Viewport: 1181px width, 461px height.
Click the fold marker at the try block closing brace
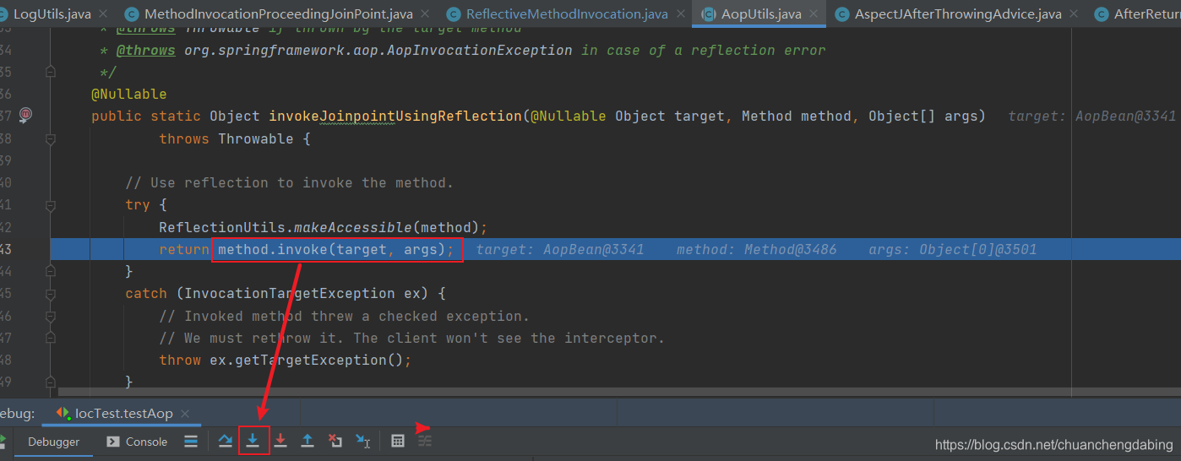(50, 271)
